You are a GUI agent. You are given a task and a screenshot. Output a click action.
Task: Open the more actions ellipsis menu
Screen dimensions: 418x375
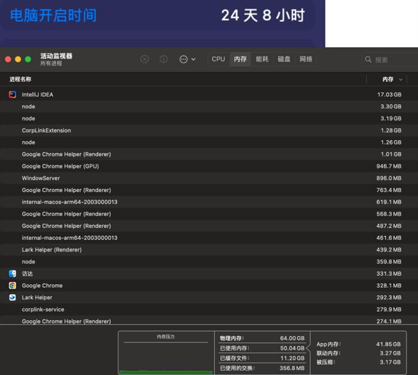(x=188, y=59)
